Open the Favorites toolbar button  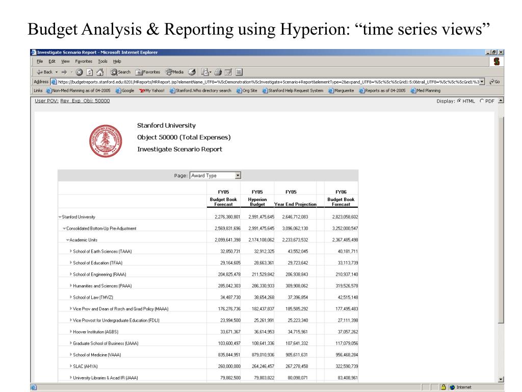point(148,72)
